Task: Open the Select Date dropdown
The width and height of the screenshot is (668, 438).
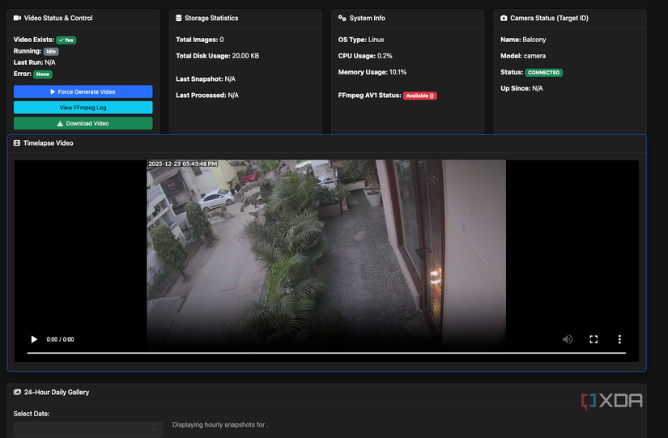Action: click(x=88, y=429)
